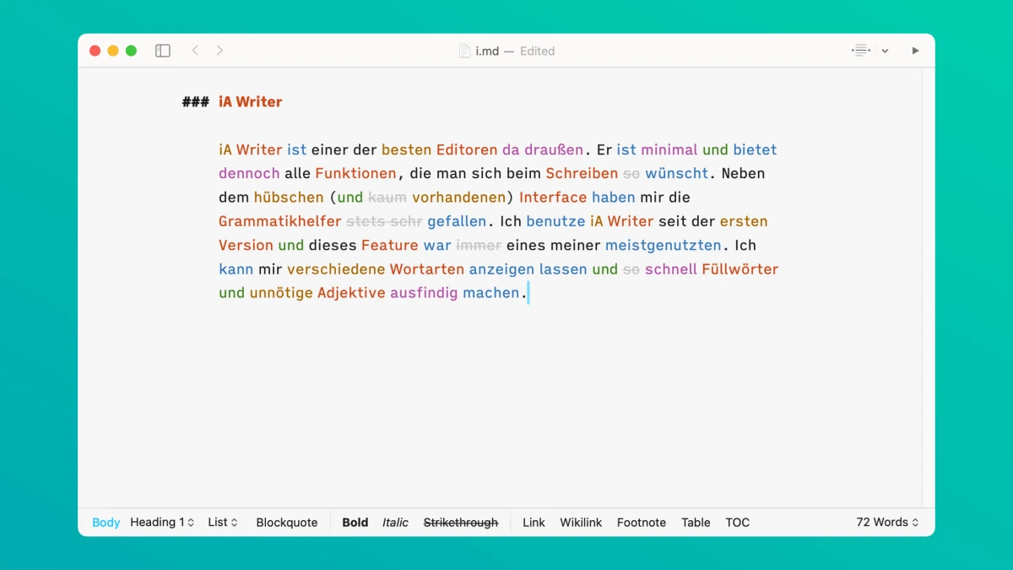Click the word "gefallen"
This screenshot has width=1013, height=570.
[457, 221]
